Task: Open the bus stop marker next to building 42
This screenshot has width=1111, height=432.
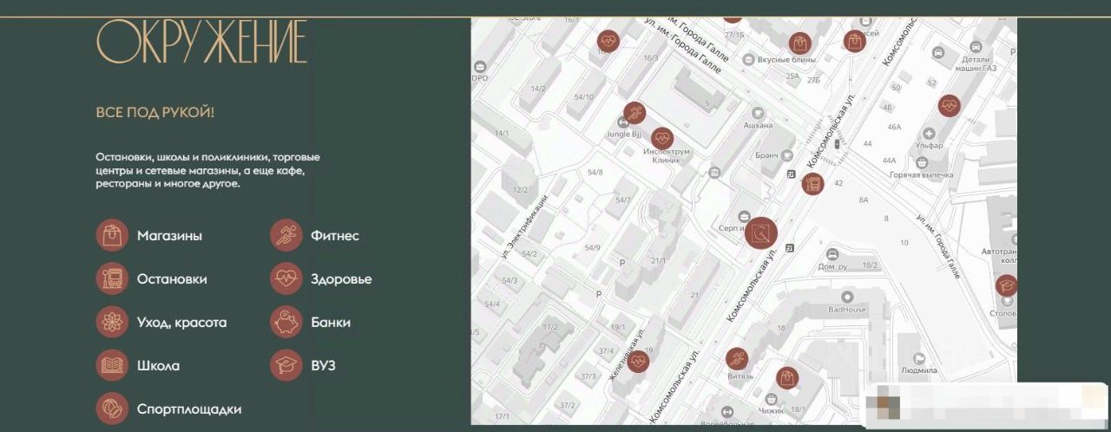Action: (x=812, y=184)
